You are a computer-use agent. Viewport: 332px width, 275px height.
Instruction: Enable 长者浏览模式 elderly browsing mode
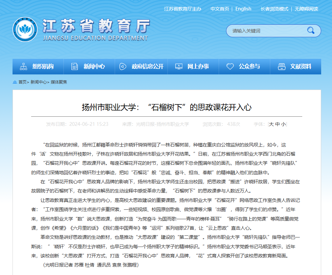click(274, 9)
